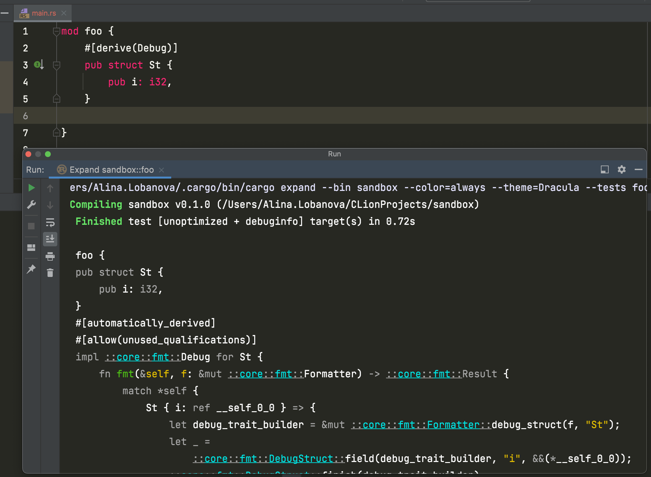651x477 pixels.
Task: Stop the running process
Action: [31, 226]
